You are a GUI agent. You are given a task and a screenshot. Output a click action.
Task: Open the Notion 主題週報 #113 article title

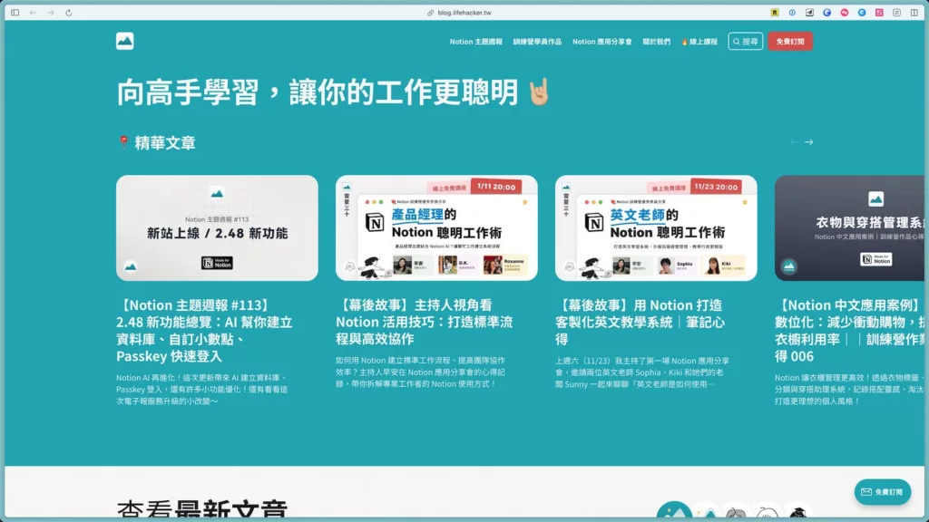205,330
